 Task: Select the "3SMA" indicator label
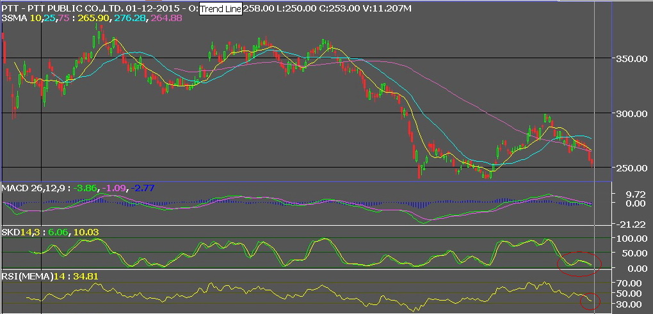(13, 19)
